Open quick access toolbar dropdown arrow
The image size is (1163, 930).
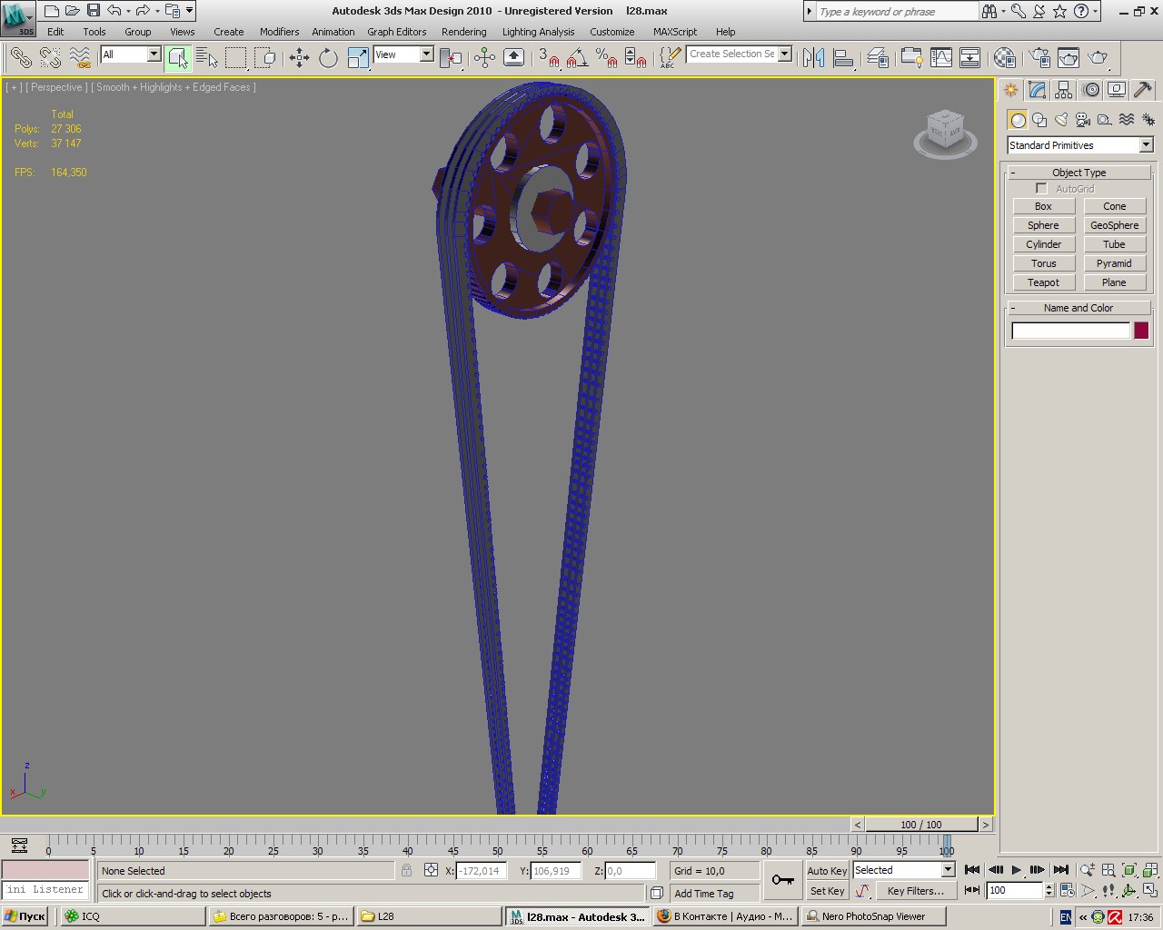click(x=189, y=11)
